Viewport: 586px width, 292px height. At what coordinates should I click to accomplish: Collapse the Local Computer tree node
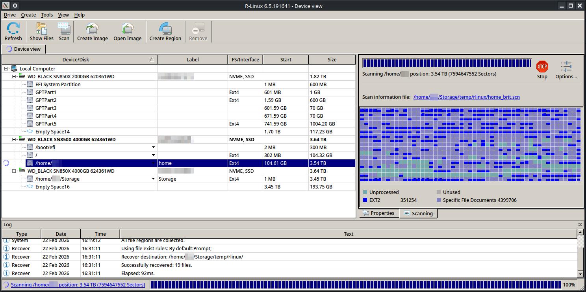coord(6,68)
